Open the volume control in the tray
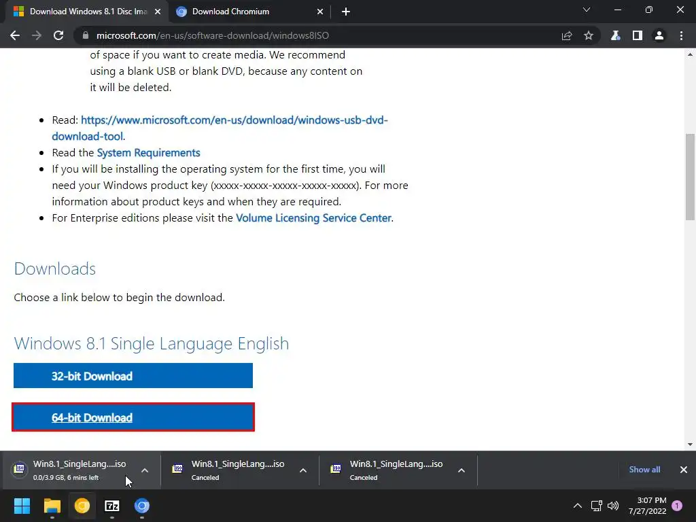Screen dimensions: 696x522 [613, 506]
